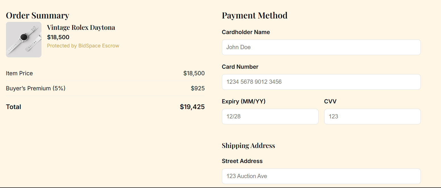Click the Cardholder Name input field

click(x=321, y=47)
